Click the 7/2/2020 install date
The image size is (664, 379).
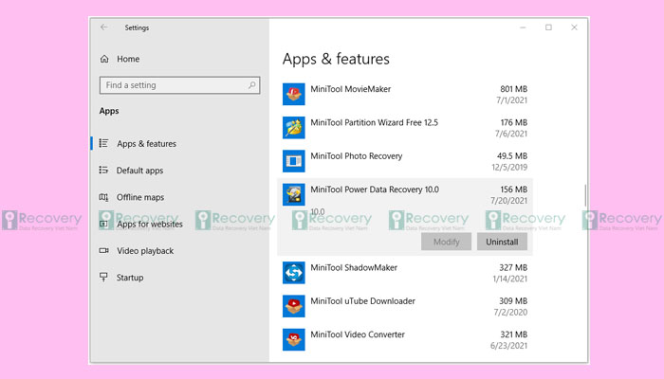(x=510, y=312)
